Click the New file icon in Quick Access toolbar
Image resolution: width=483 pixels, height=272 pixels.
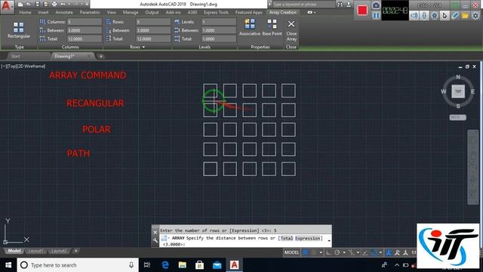20,5
